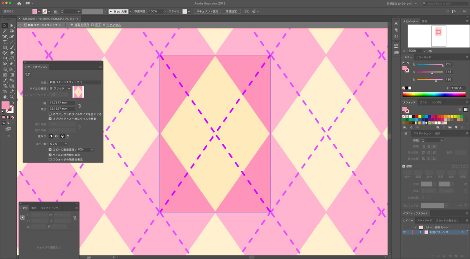Click the Adobe Stock search field
Screen dimensions: 470x259
(446, 3)
